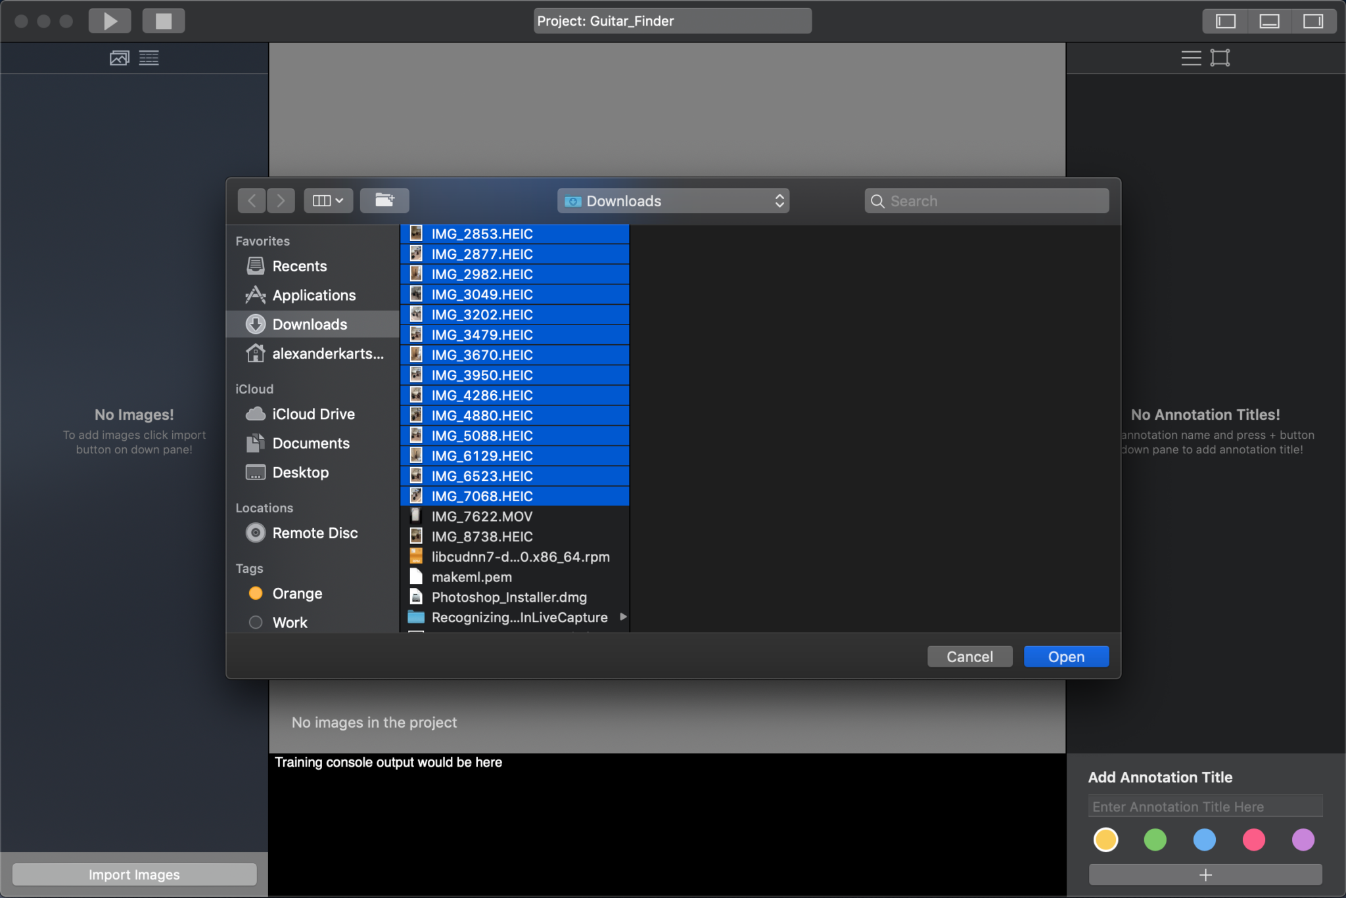
Task: Click the Cancel button
Action: pyautogui.click(x=969, y=656)
